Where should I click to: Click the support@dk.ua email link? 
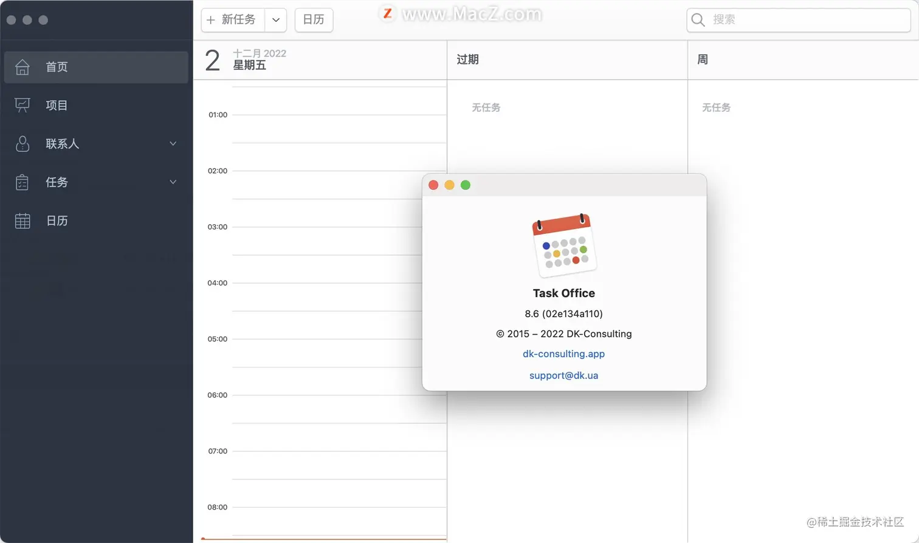tap(564, 375)
